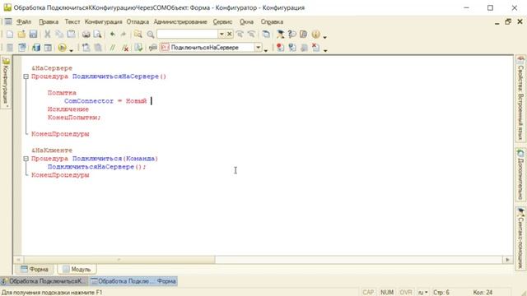527x296 pixels.
Task: Open the Свойства side panel
Action: [x=520, y=99]
